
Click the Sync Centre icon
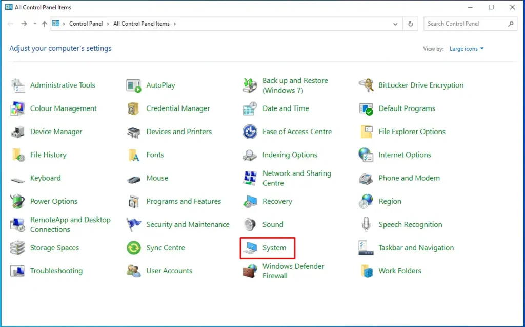click(134, 248)
